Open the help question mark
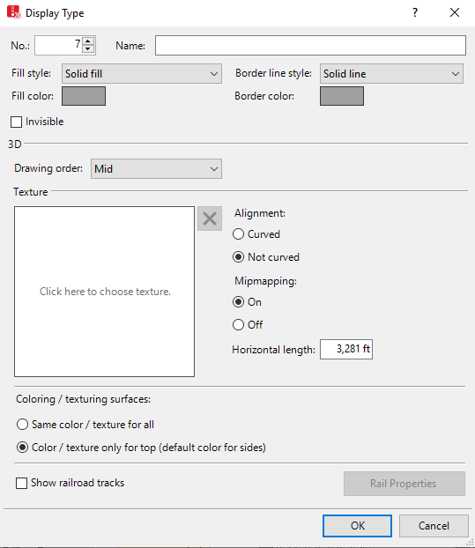The image size is (475, 548). point(414,12)
